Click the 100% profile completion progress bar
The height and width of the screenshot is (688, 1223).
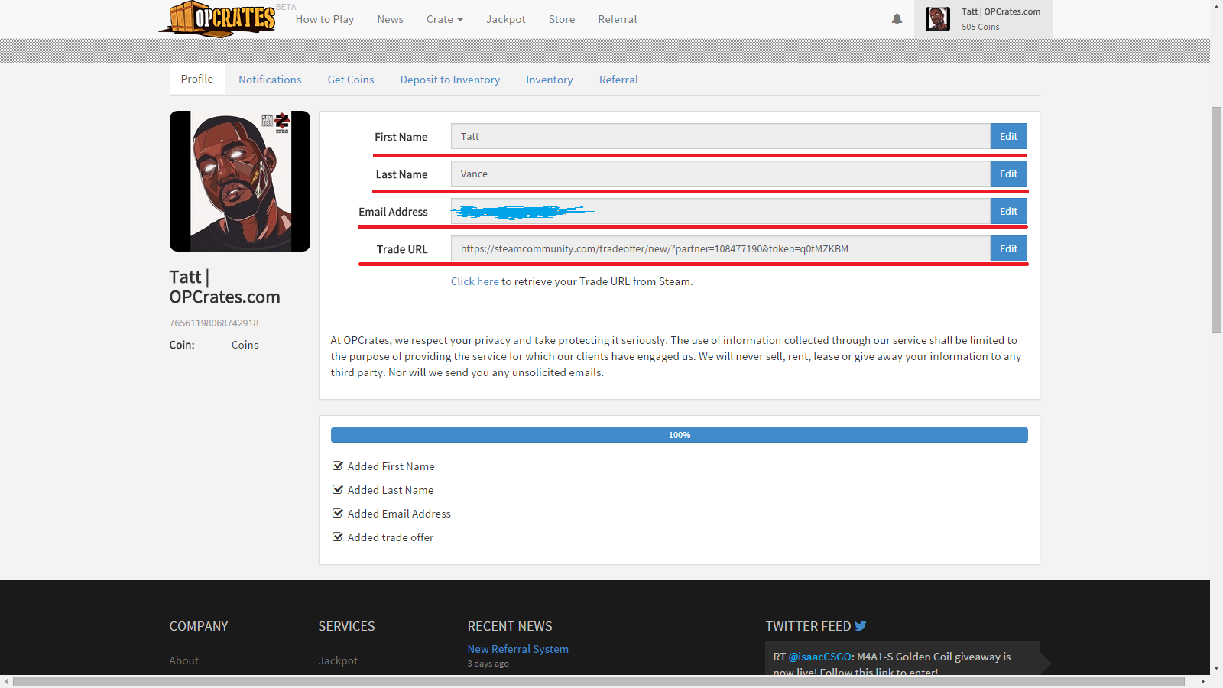(680, 435)
